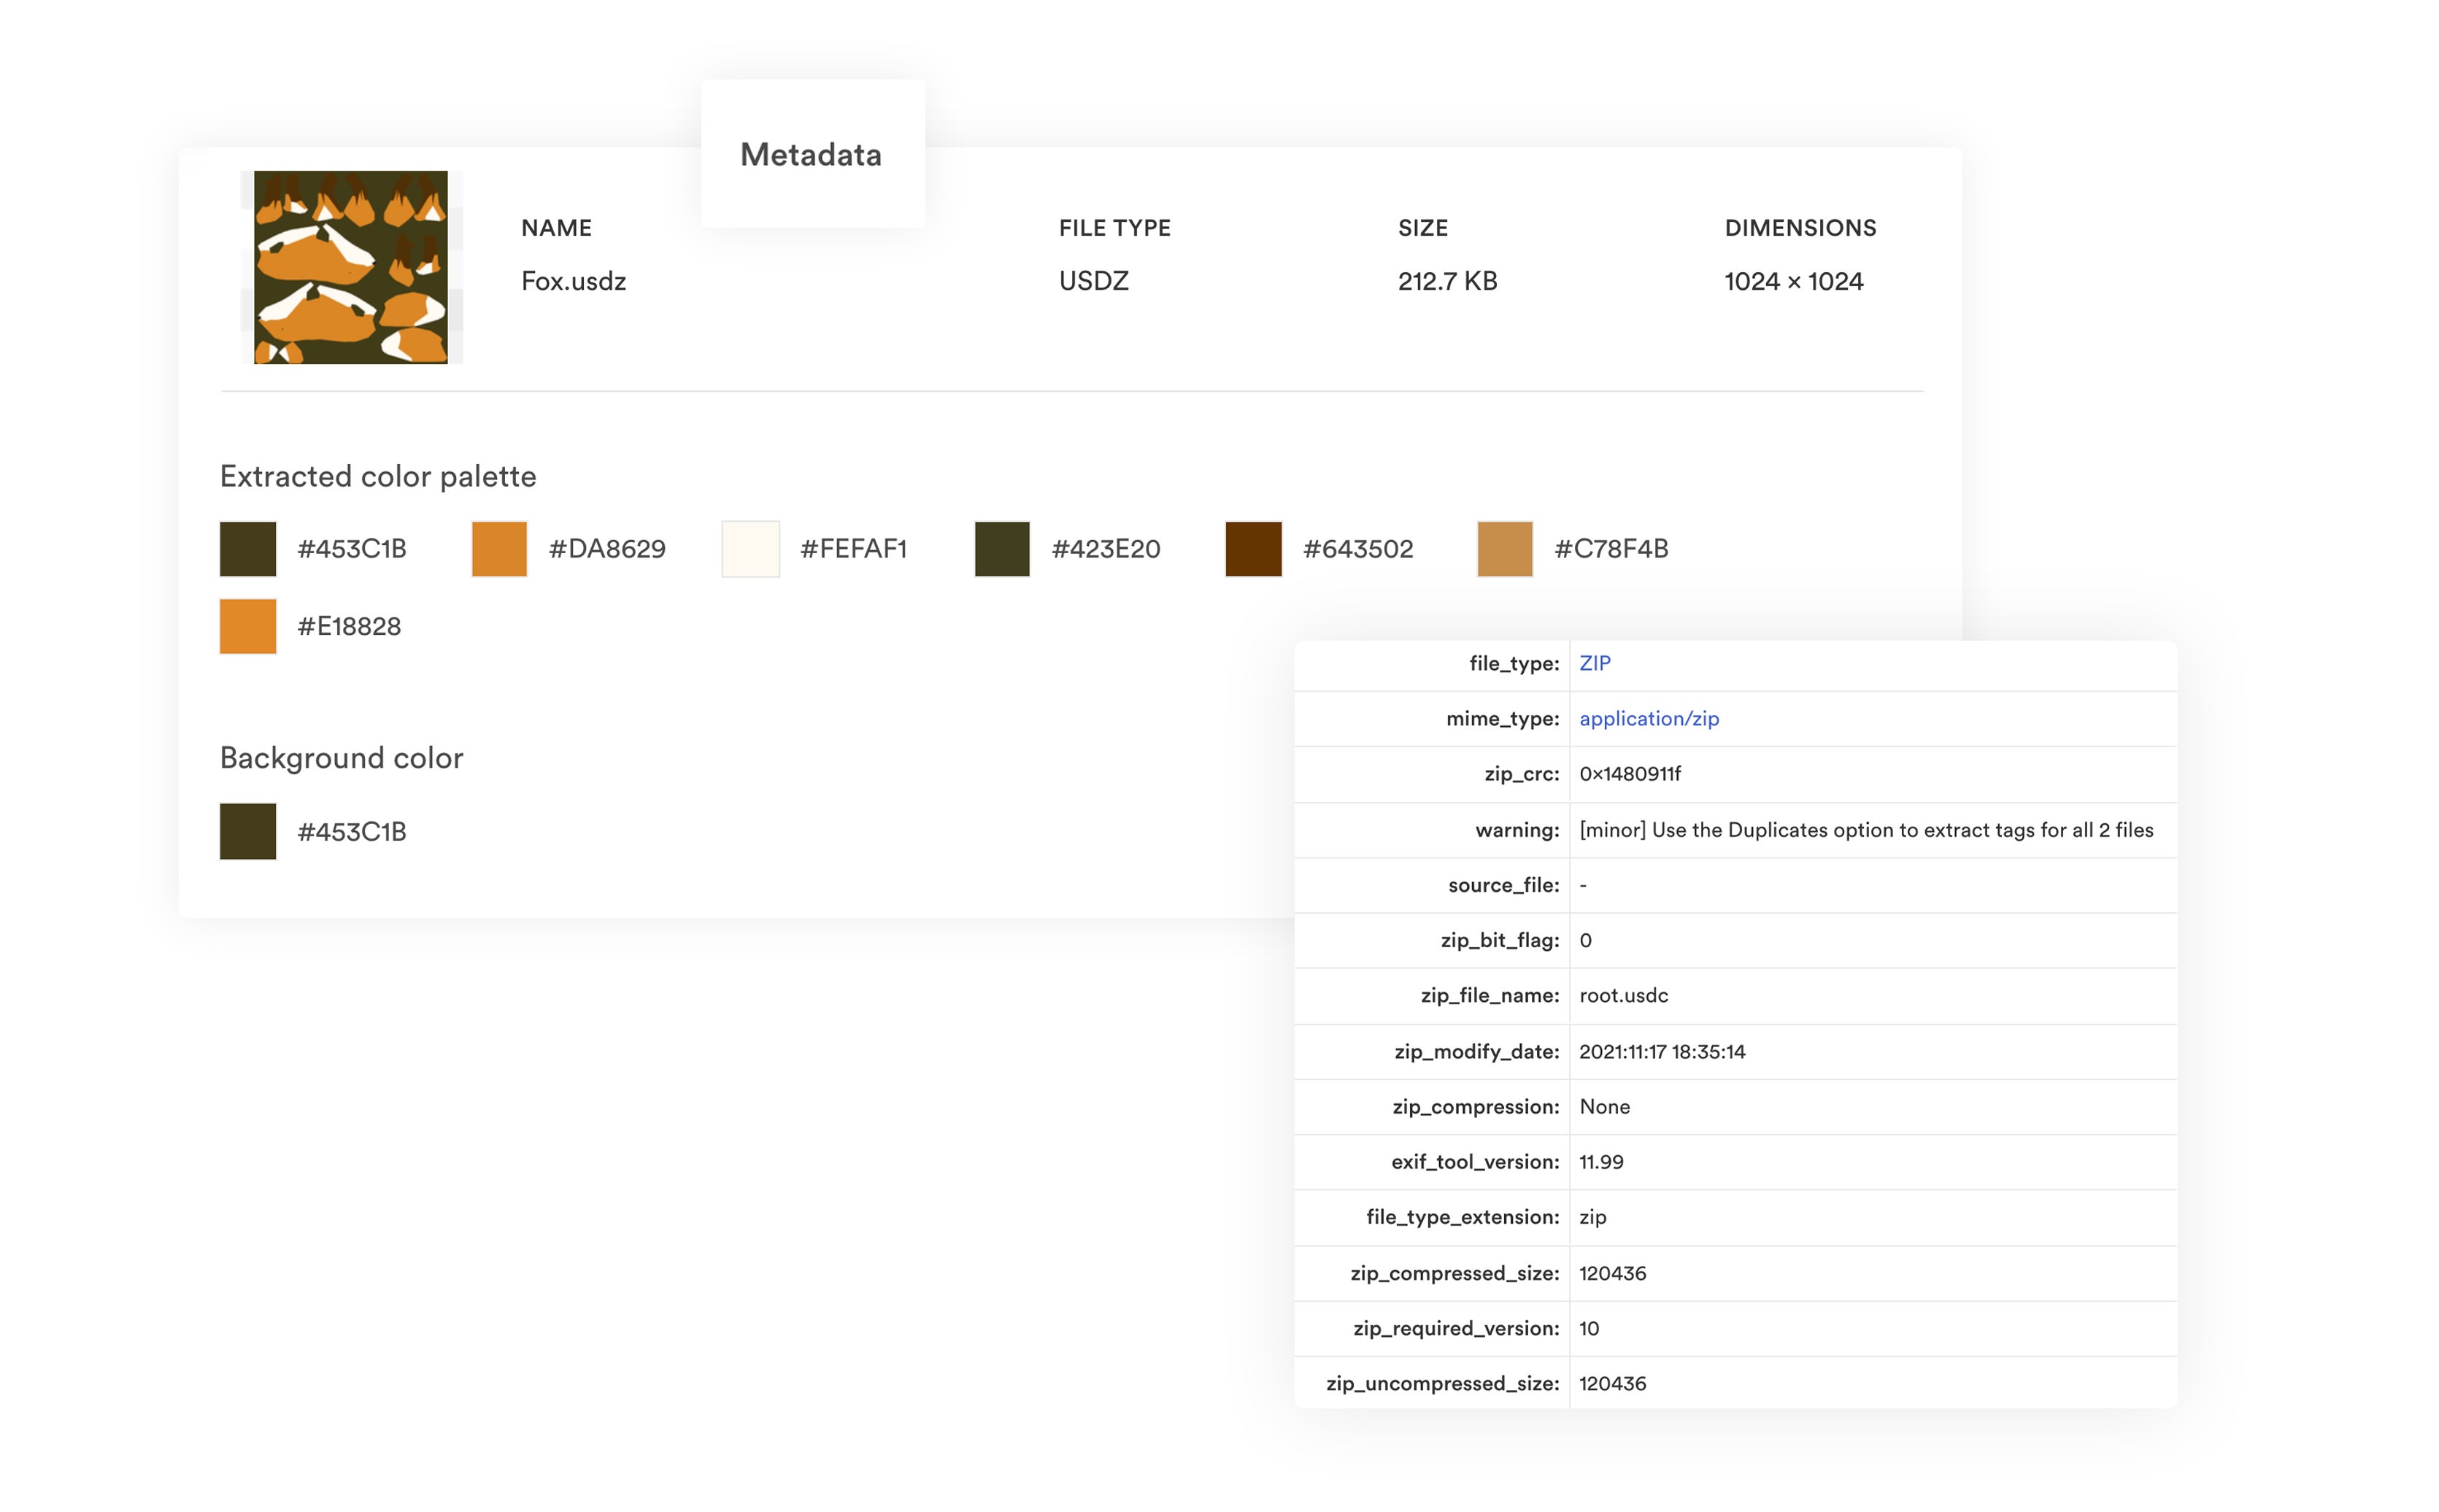Screen dimensions: 2439x1512
Task: Click the #643502 hex code text
Action: [x=1358, y=549]
